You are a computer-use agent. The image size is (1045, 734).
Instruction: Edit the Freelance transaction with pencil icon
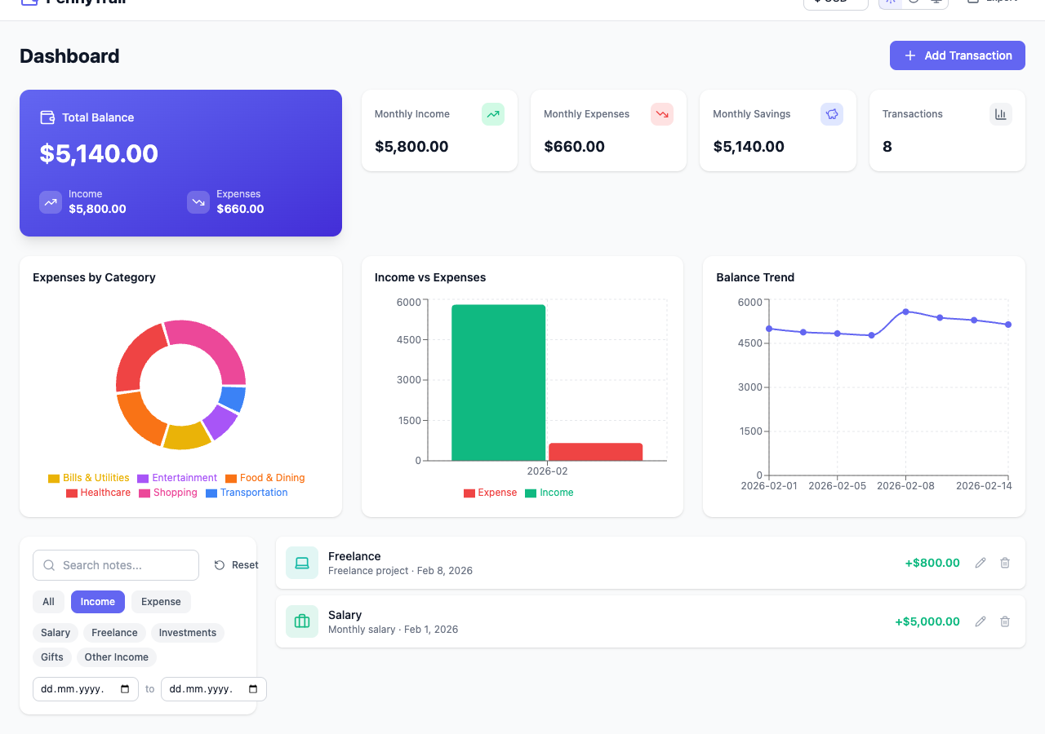981,563
